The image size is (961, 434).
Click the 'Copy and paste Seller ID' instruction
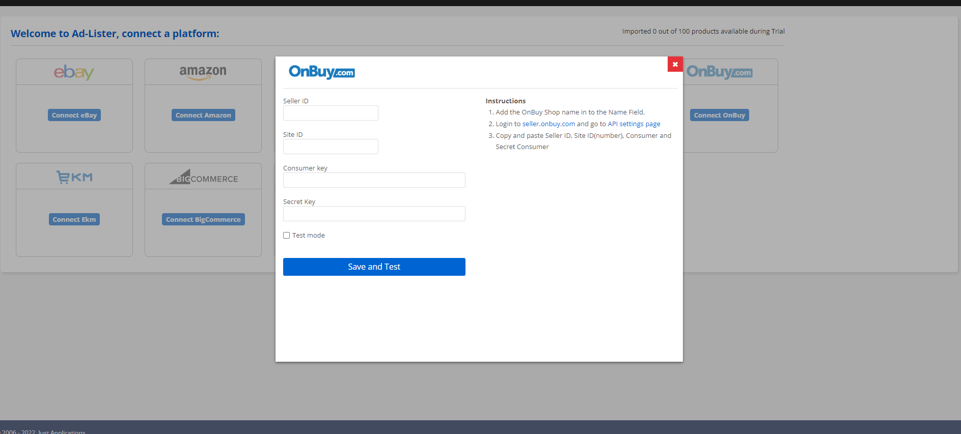click(584, 141)
